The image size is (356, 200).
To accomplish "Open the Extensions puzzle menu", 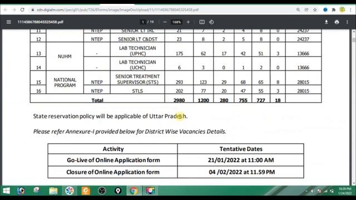I will click(334, 10).
